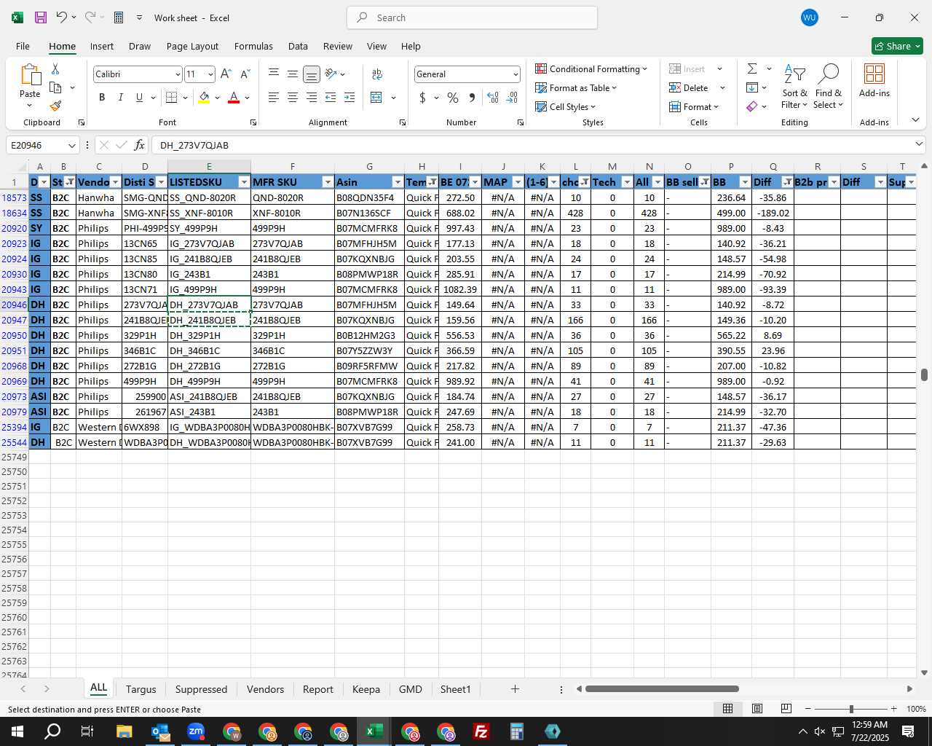This screenshot has width=932, height=746.
Task: Open the Data ribbon tab
Action: [x=298, y=46]
